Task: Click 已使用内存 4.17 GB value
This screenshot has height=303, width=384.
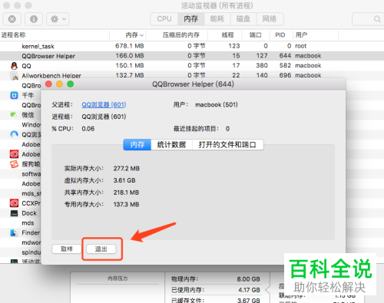Action: [x=249, y=290]
